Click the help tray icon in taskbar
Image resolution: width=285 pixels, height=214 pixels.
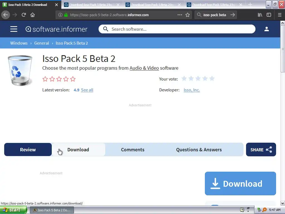[242, 210]
